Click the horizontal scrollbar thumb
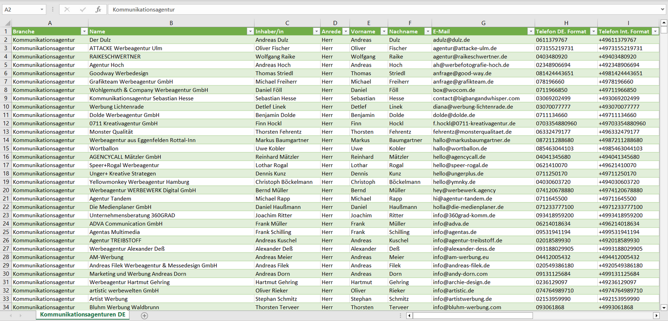668x321 pixels. click(x=472, y=315)
